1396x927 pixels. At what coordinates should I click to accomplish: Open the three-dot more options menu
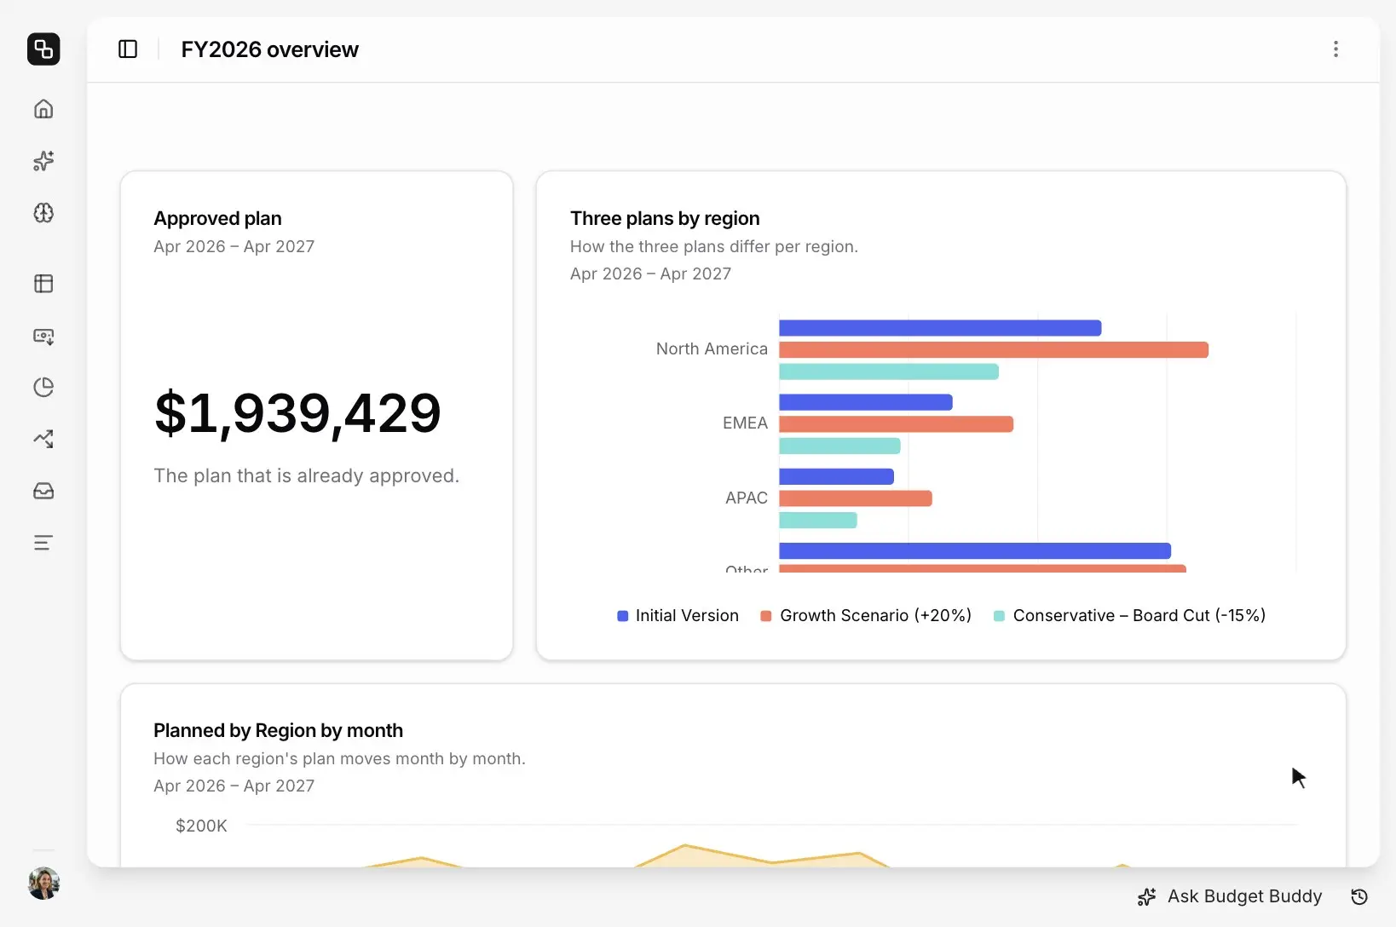(x=1335, y=49)
